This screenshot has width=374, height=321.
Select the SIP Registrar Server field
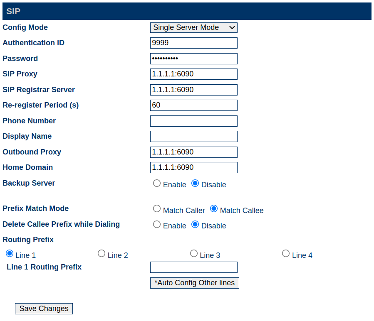click(x=194, y=90)
